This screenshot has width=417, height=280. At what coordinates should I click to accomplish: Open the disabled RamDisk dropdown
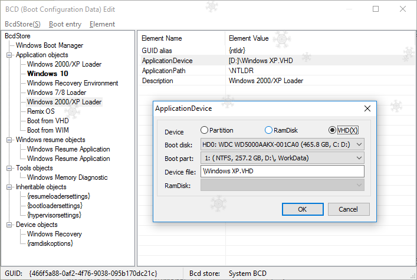click(x=283, y=185)
